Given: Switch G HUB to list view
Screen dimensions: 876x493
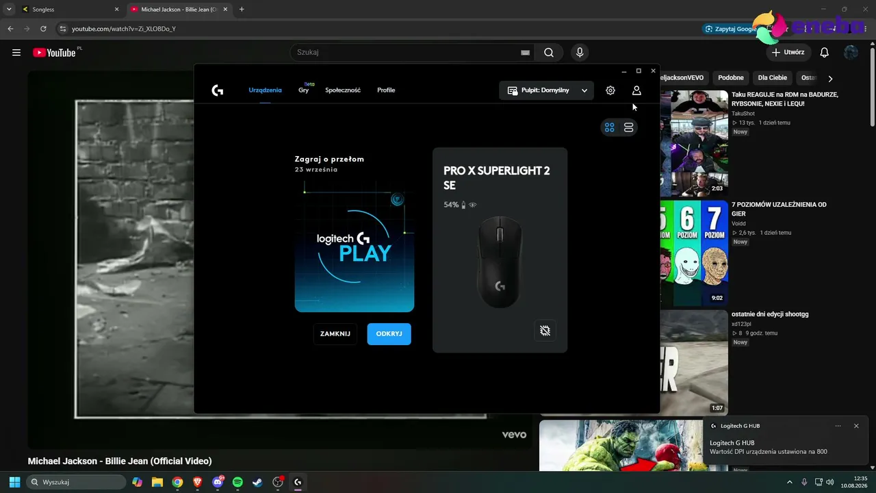Looking at the screenshot, I should [x=628, y=127].
